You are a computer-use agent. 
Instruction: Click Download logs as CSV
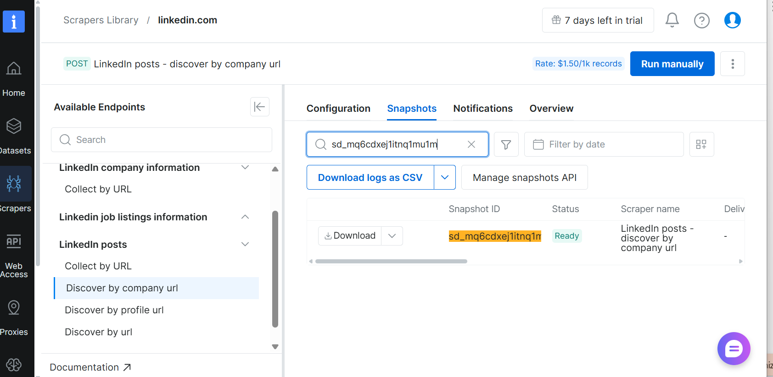point(370,177)
